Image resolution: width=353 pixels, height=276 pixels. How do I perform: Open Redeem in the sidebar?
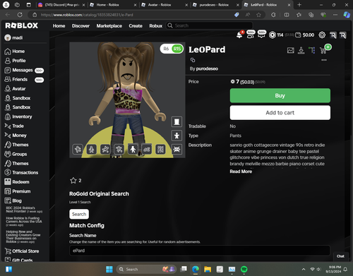tap(17, 182)
